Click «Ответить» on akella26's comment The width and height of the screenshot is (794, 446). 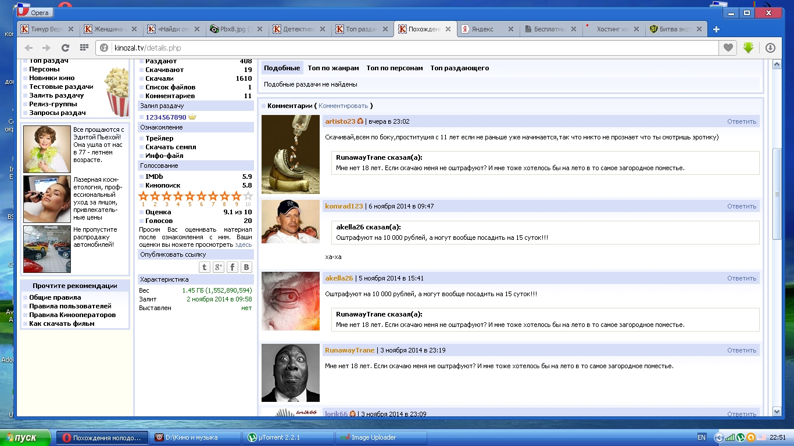tap(742, 278)
